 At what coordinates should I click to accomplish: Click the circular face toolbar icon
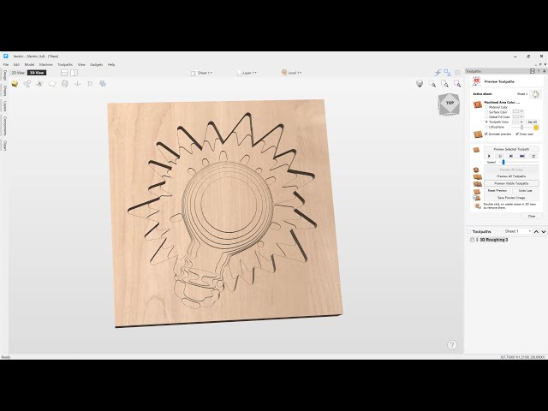(x=65, y=84)
